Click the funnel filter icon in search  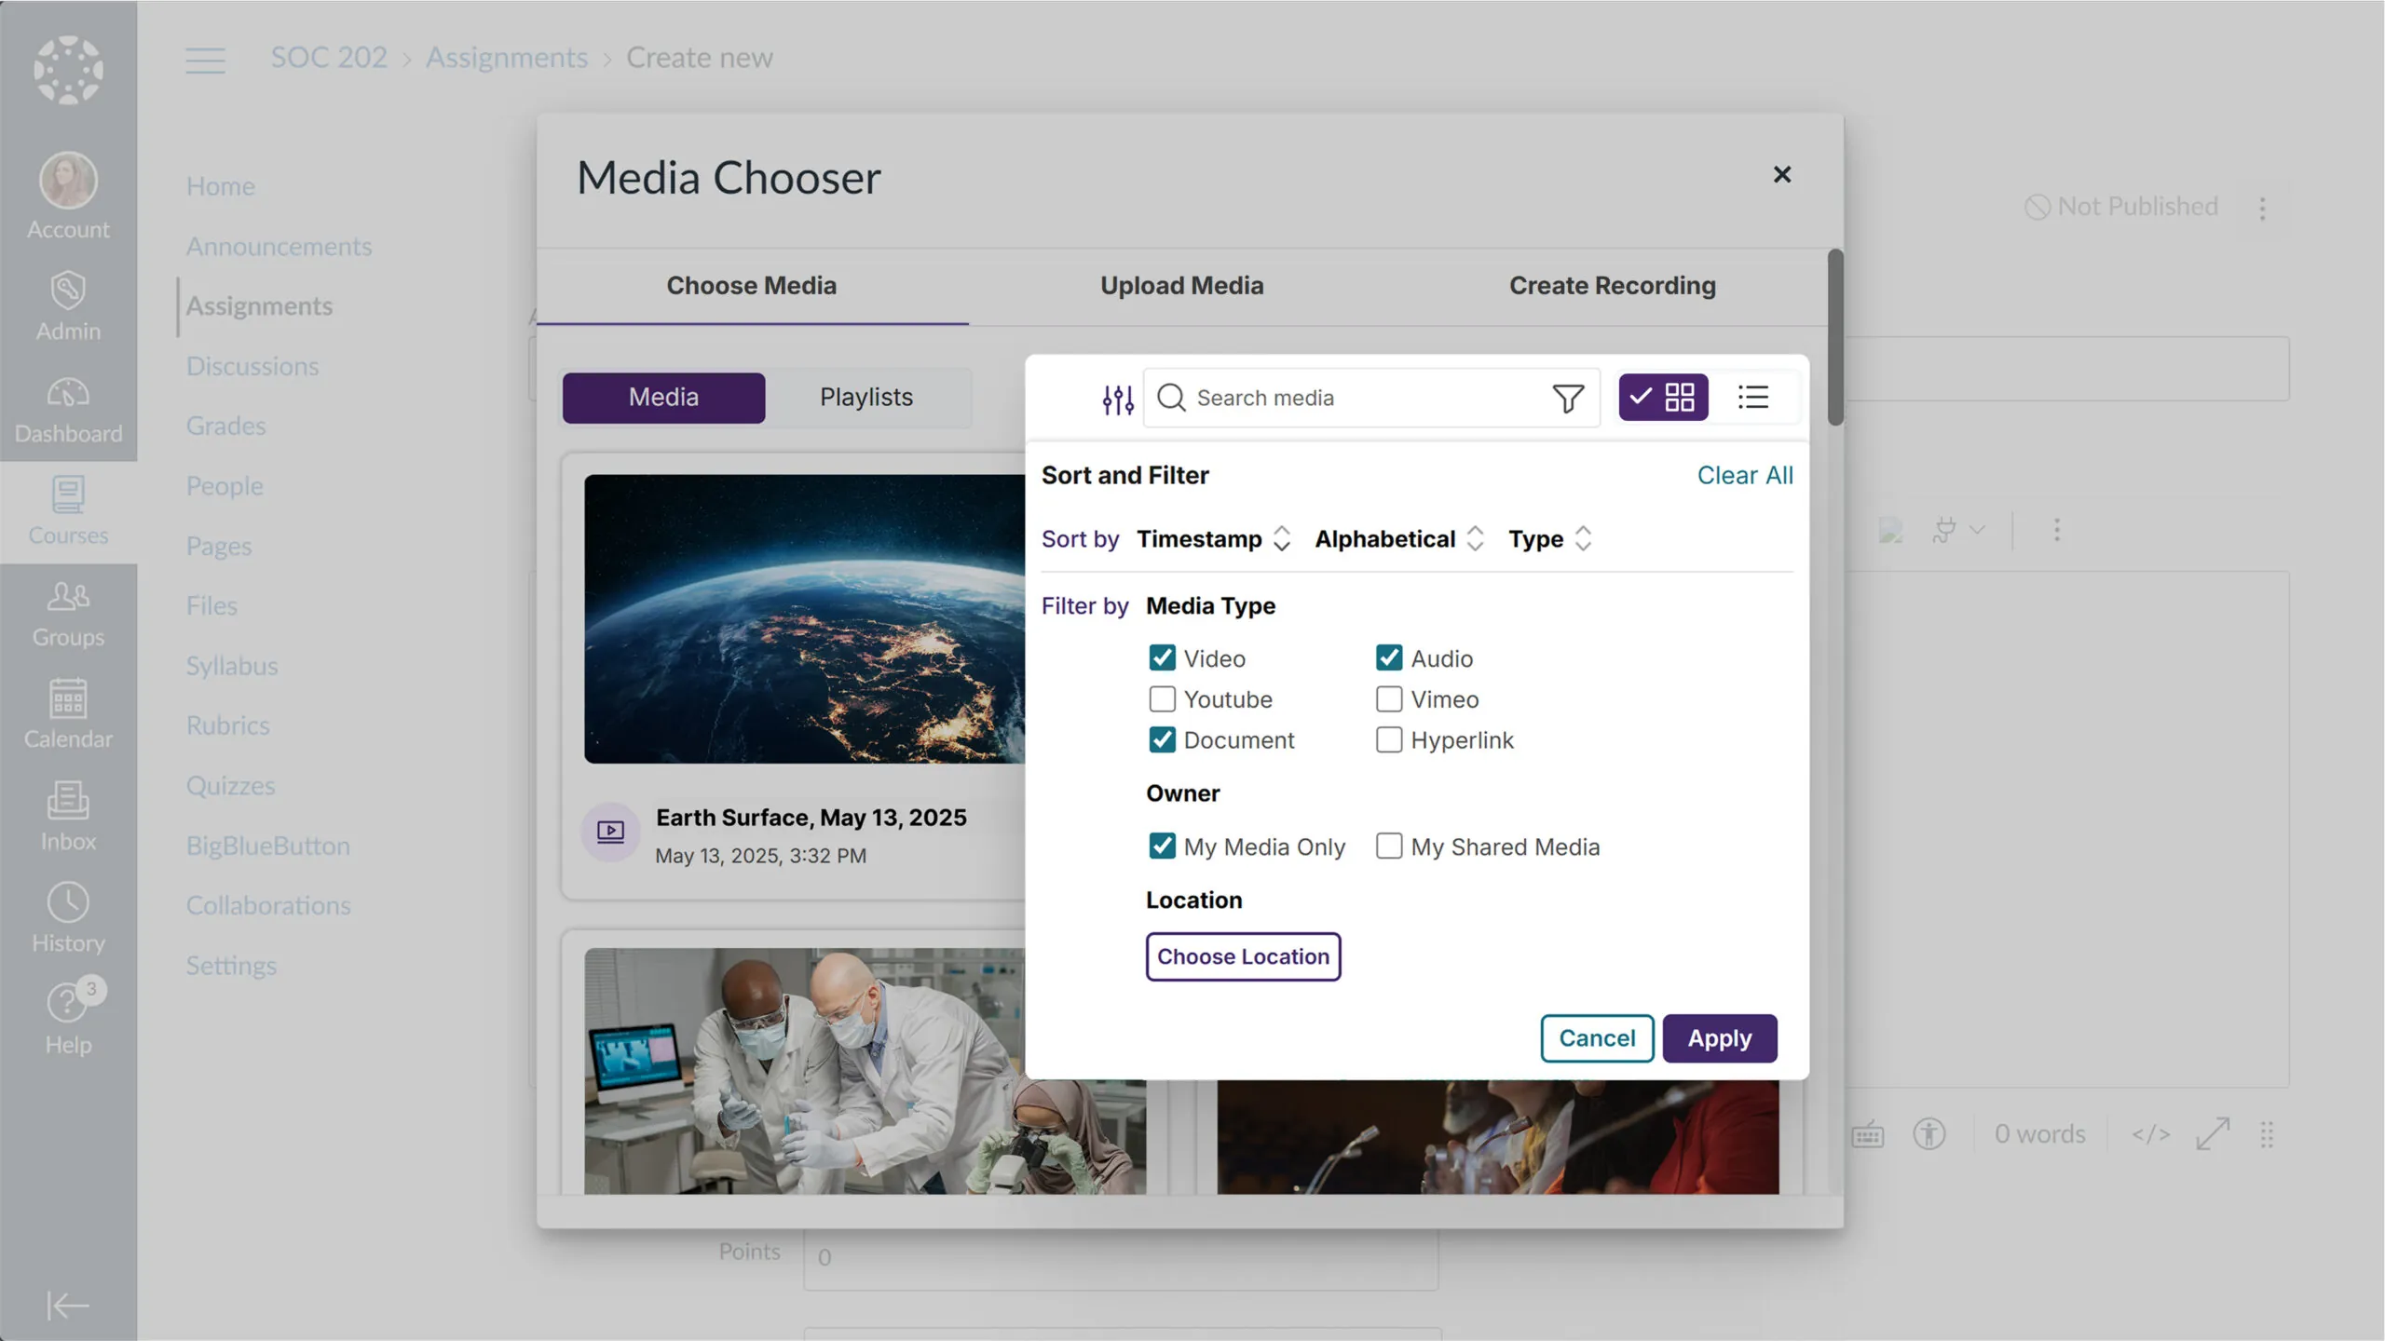point(1568,399)
